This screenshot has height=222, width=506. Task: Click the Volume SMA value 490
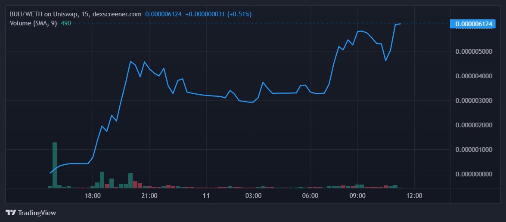(x=66, y=23)
